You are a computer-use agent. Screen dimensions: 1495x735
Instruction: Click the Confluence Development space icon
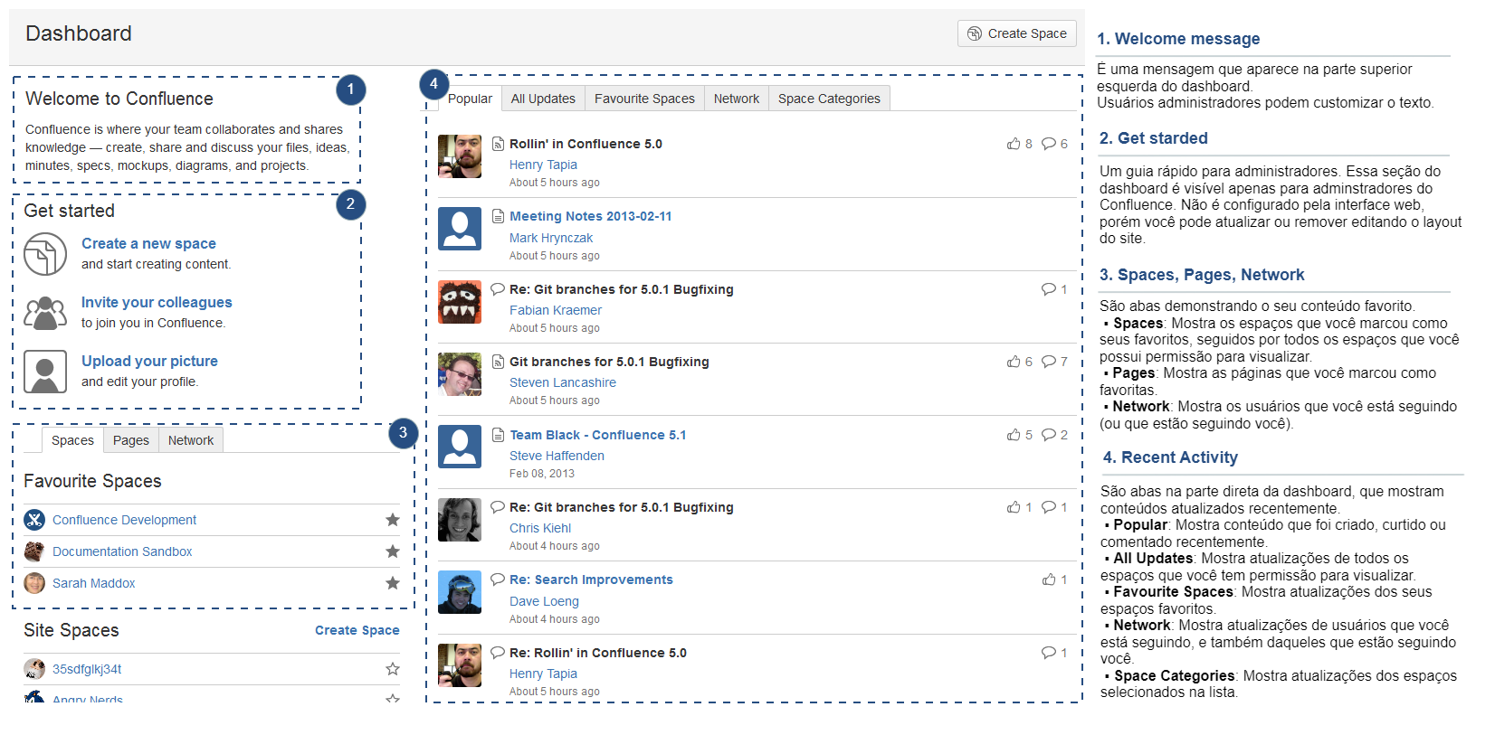34,520
